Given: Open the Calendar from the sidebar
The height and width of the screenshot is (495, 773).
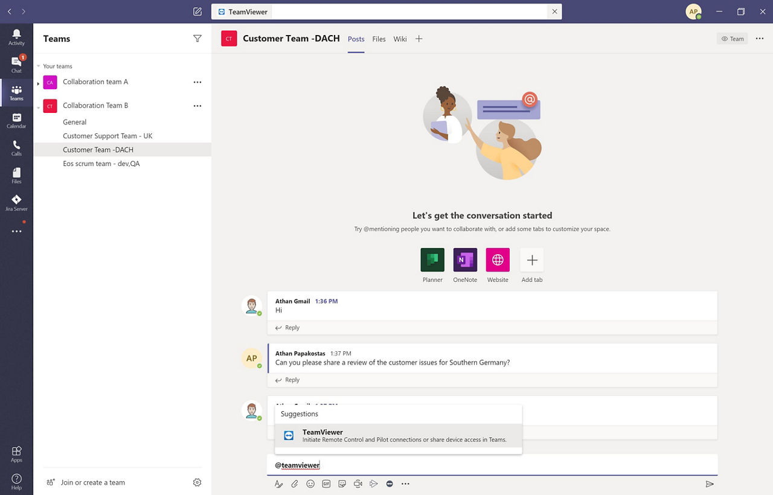Looking at the screenshot, I should 16,120.
